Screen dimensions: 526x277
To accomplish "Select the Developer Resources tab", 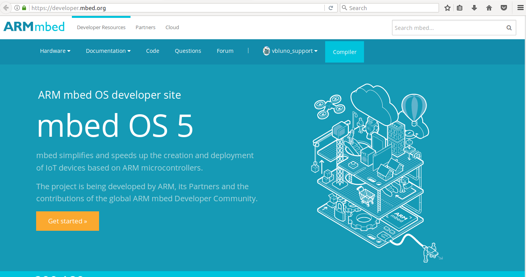I will [x=101, y=27].
